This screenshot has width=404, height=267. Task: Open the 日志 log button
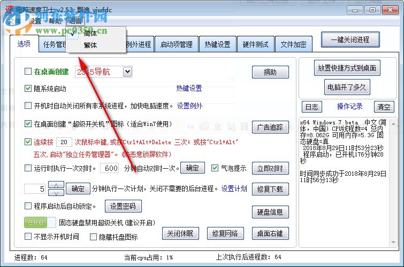[312, 107]
